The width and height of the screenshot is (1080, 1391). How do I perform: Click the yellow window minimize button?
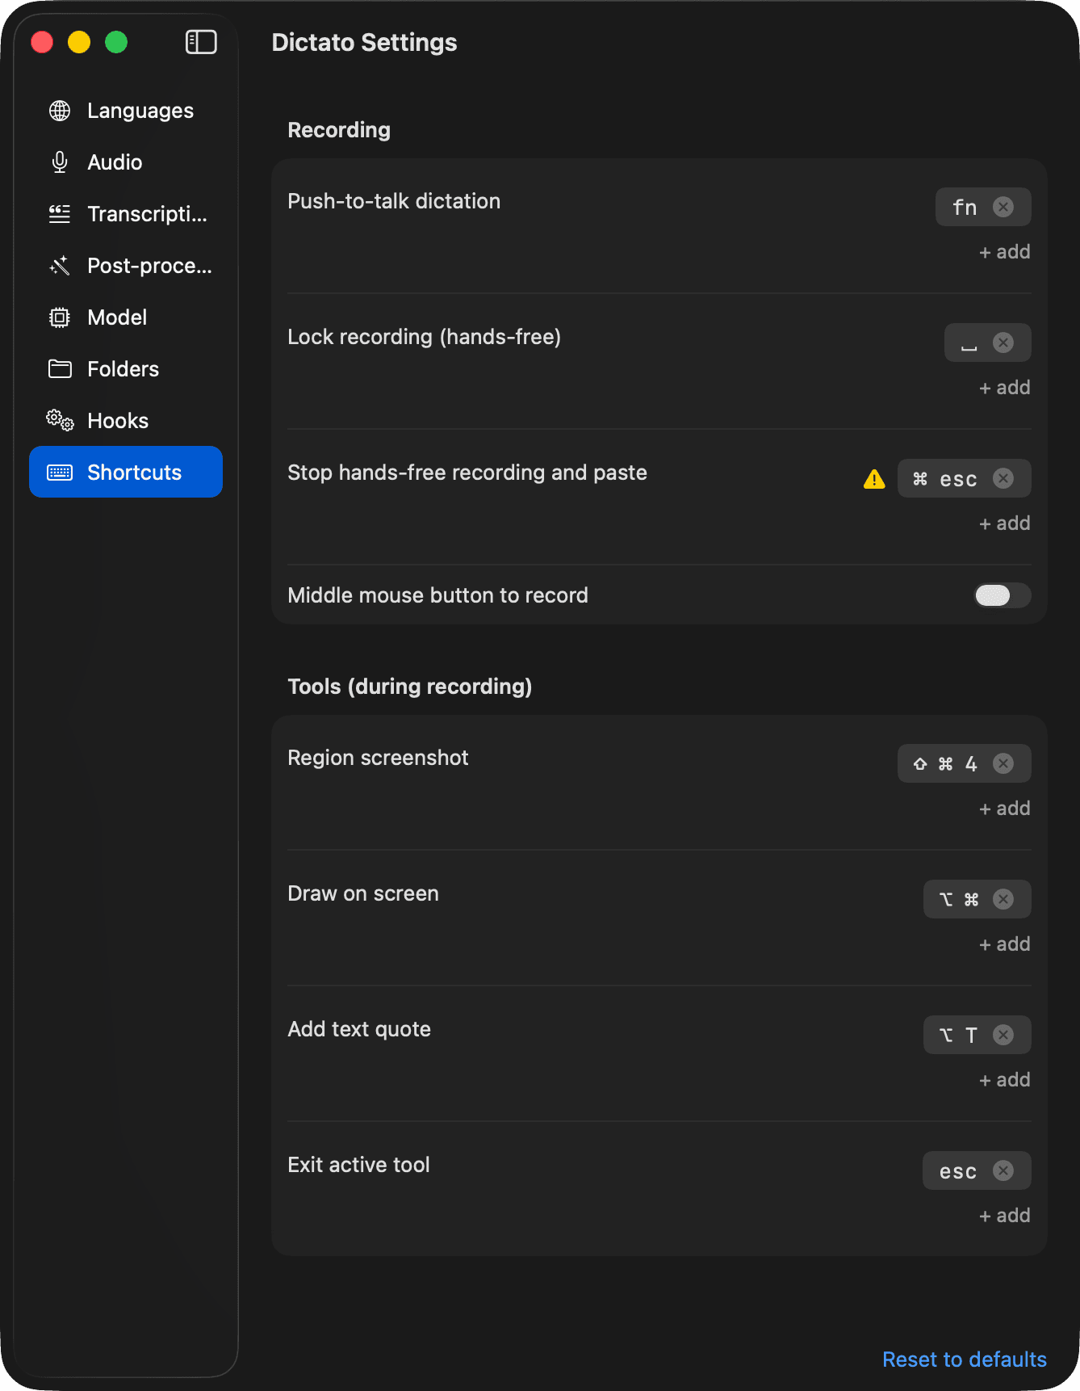tap(79, 42)
